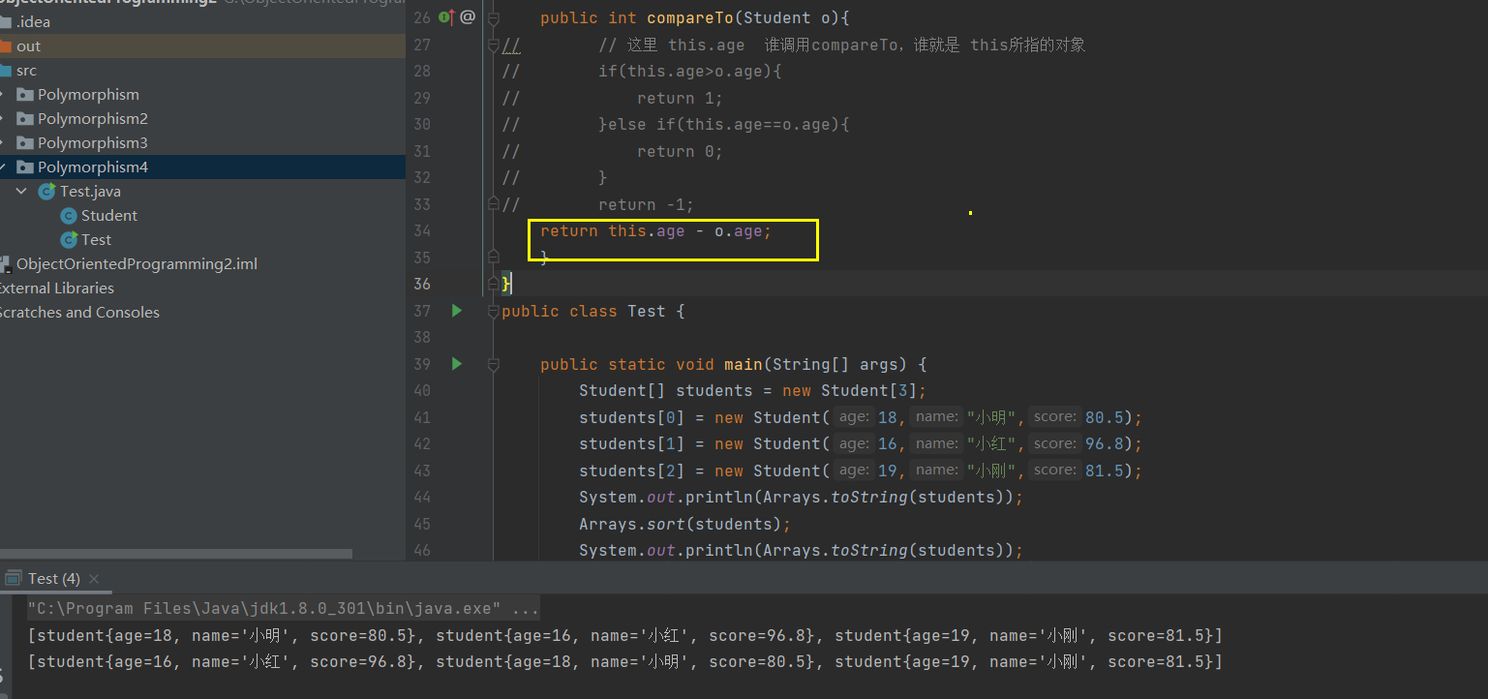Select the .idea folder row

(x=202, y=22)
